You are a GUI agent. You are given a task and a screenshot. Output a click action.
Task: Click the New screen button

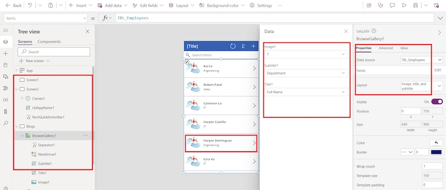pyautogui.click(x=34, y=61)
